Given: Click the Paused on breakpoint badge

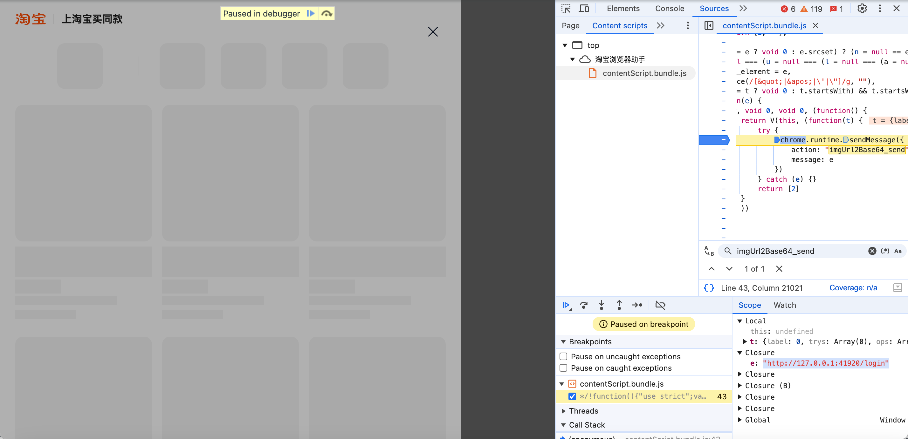Looking at the screenshot, I should [643, 324].
